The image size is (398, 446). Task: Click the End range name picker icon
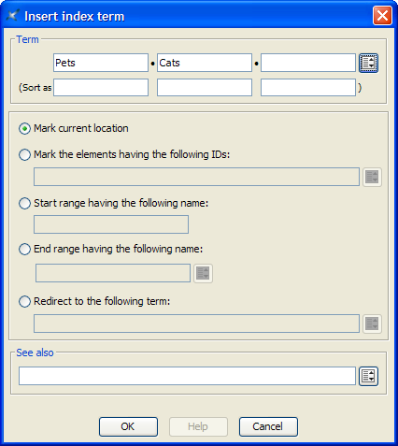203,273
